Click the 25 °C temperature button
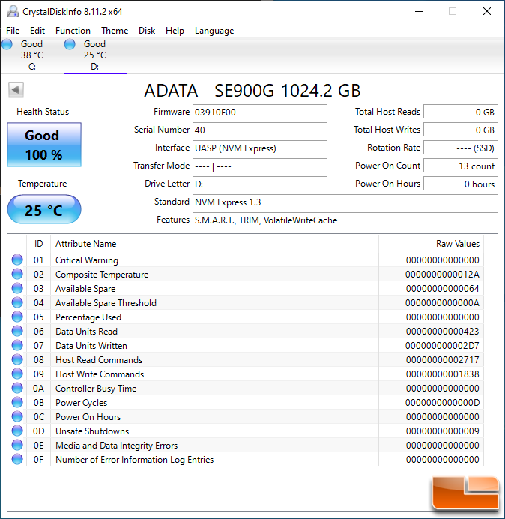Screen dimensions: 505x519 44,210
